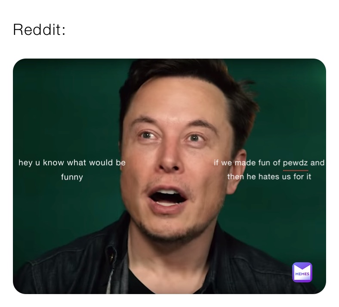
Task: Click the "hey u know what would be" text
Action: (x=72, y=163)
